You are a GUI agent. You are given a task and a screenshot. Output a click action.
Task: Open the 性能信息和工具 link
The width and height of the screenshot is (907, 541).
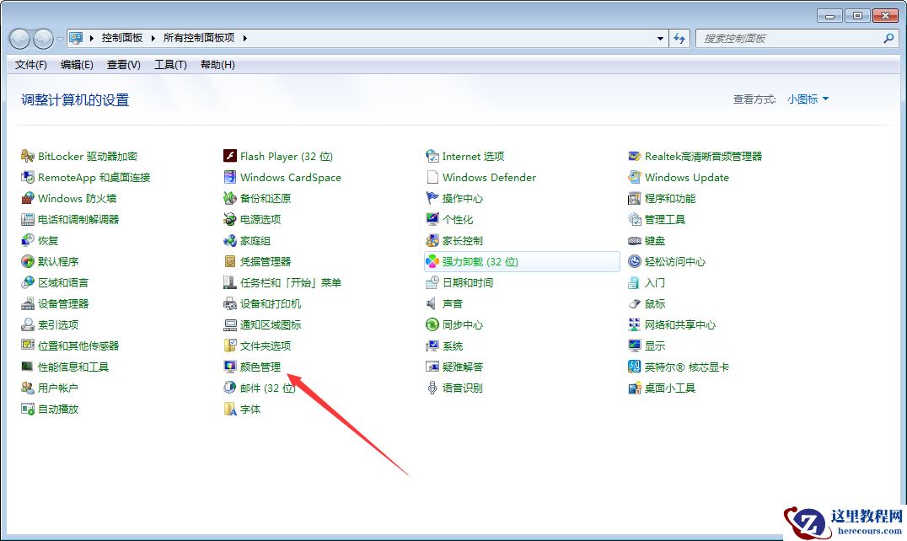pyautogui.click(x=72, y=367)
